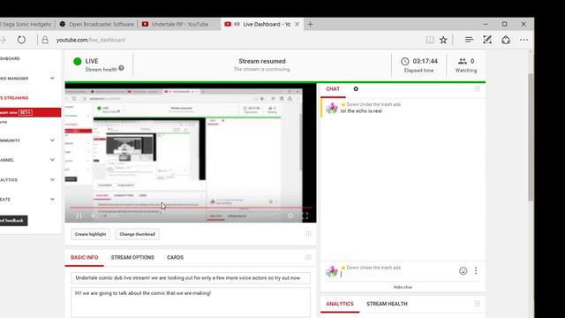Viewport: 565px width, 318px height.
Task: Switch to the Sega Sonic Hedgehog tab
Action: 27,24
